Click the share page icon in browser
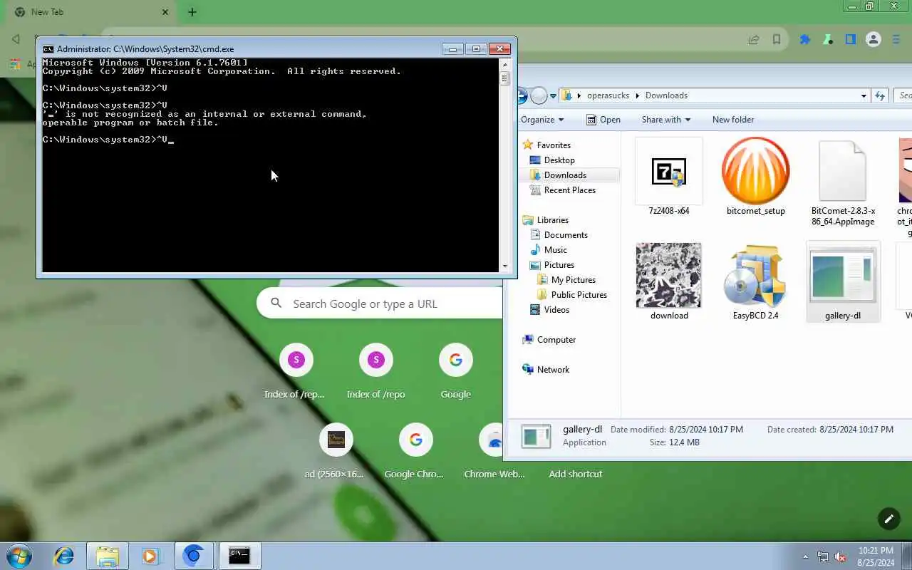Screen dimensions: 912x570 [754, 40]
